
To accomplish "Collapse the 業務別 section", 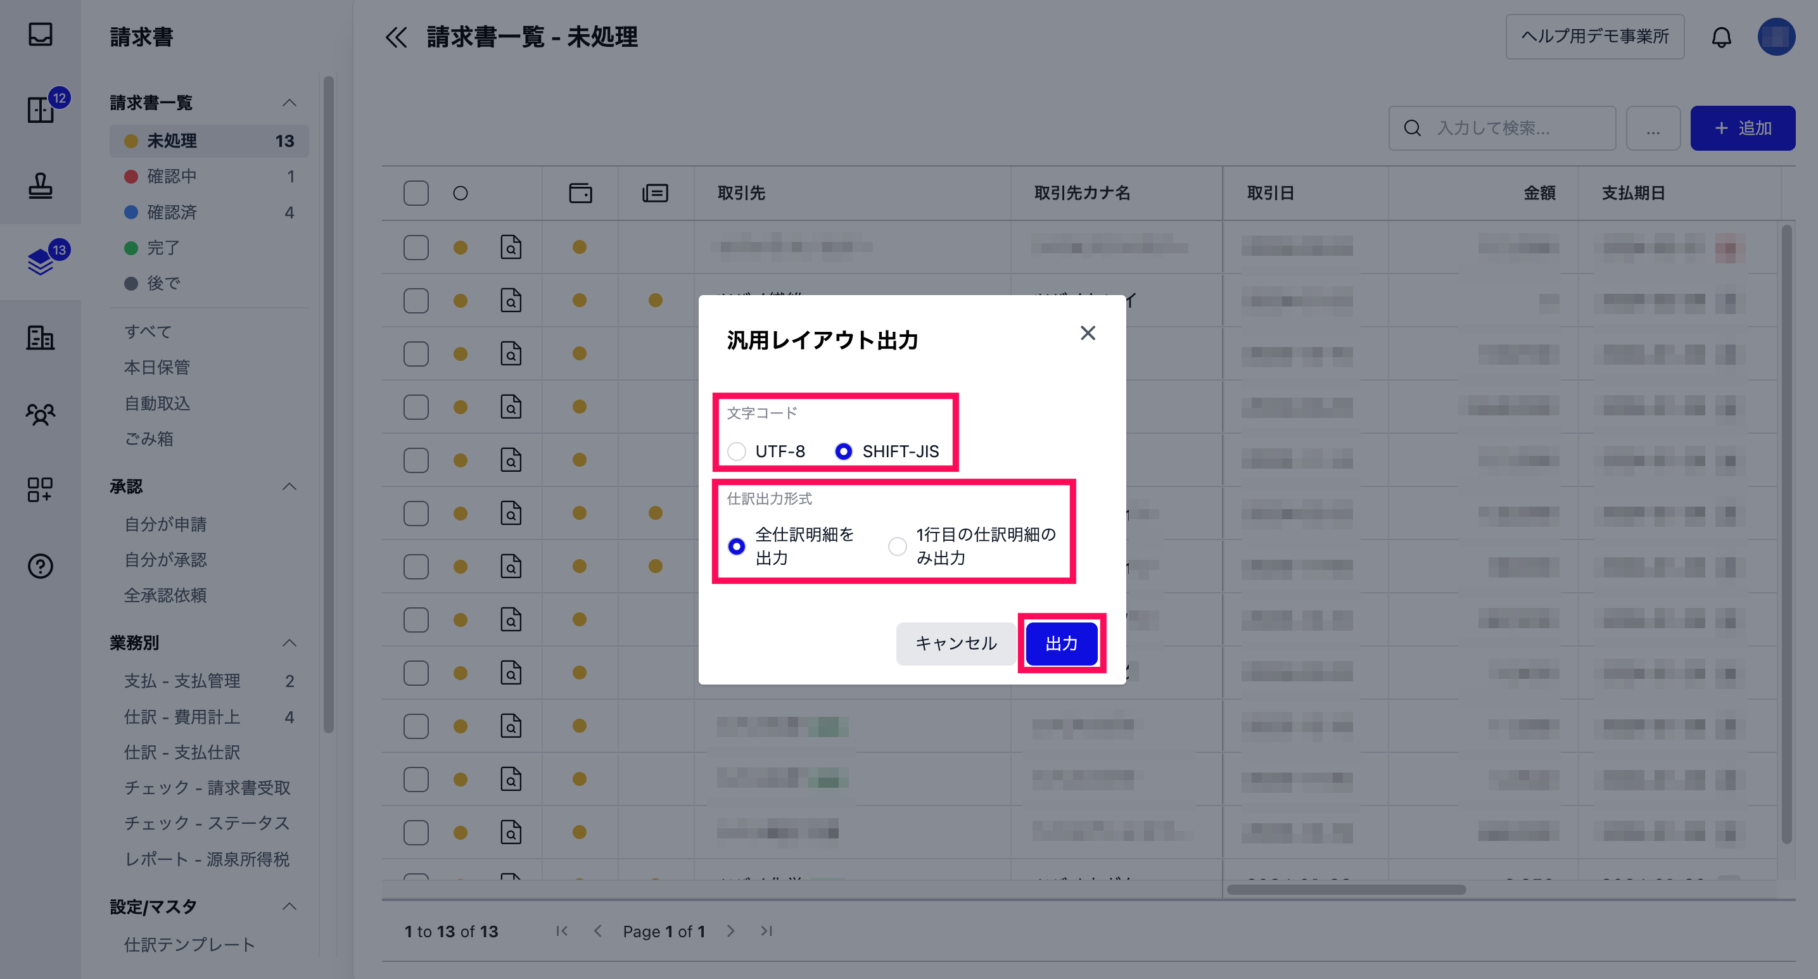I will pos(289,643).
